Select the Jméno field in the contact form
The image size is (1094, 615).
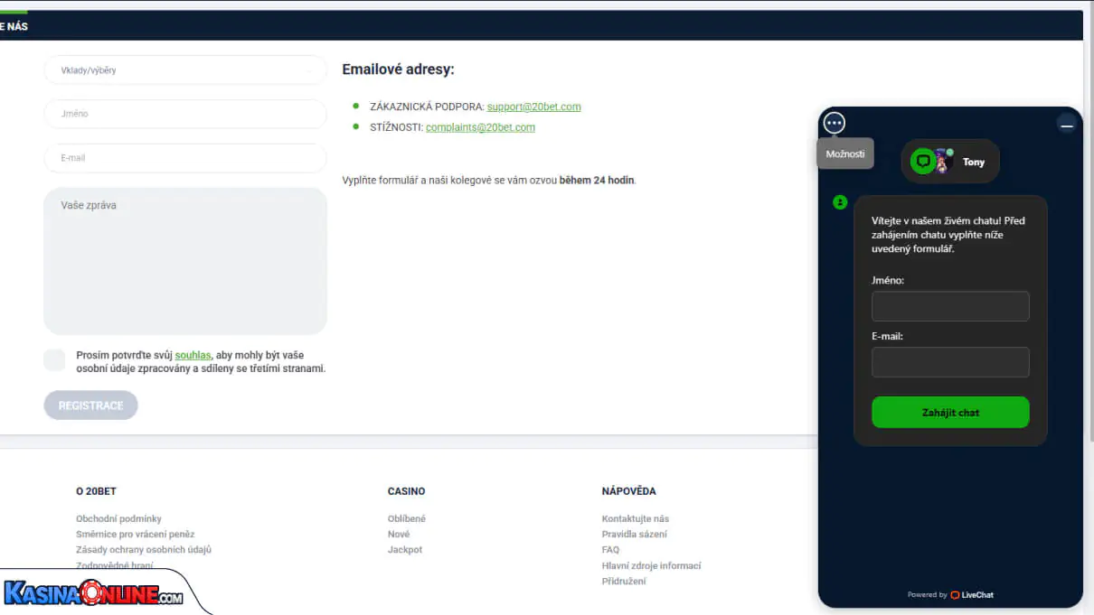pyautogui.click(x=184, y=114)
